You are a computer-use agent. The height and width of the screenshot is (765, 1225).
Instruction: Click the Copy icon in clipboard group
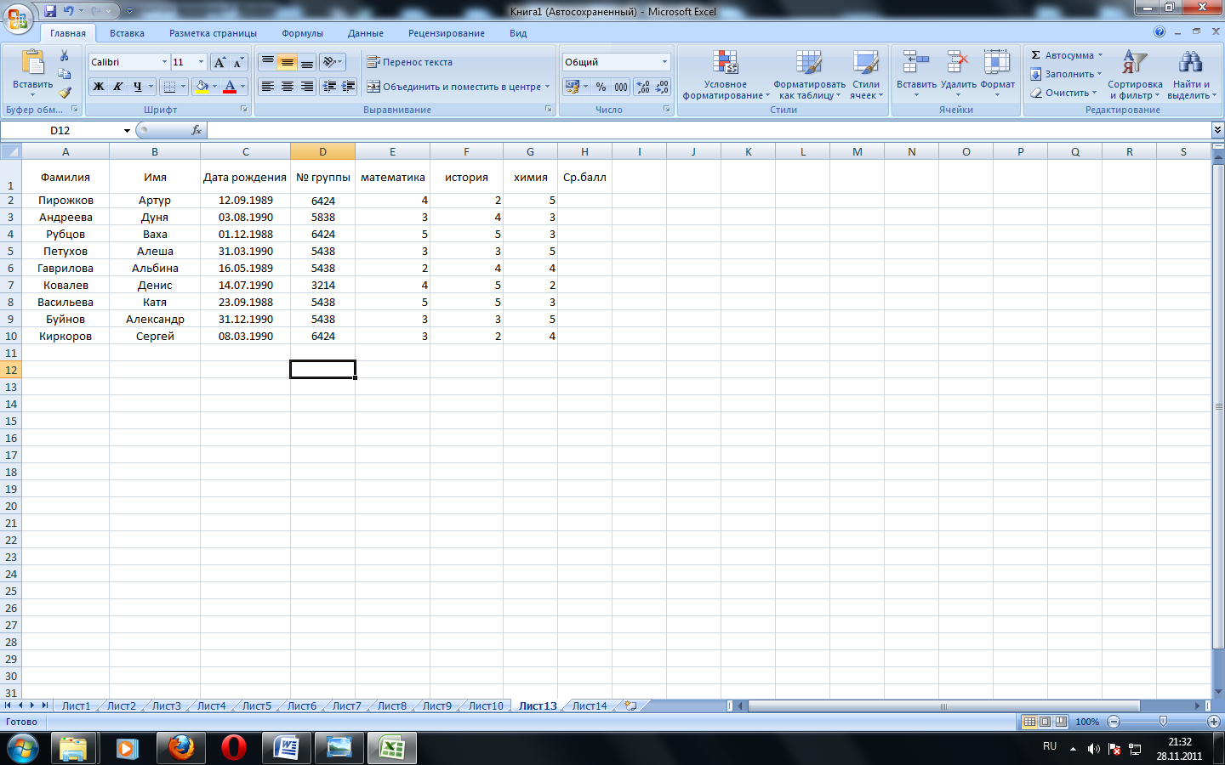click(65, 74)
